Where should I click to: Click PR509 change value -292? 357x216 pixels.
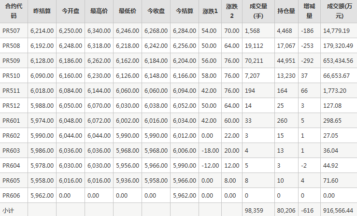(307, 61)
